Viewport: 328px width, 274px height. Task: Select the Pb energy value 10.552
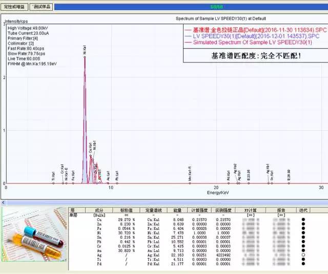(x=177, y=242)
